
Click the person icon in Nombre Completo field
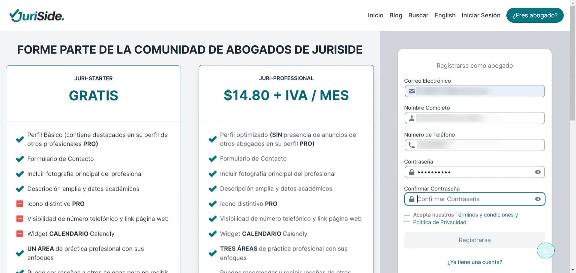(411, 118)
